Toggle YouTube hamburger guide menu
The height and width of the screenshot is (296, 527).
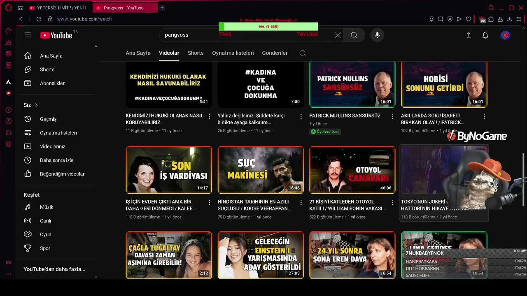(28, 35)
